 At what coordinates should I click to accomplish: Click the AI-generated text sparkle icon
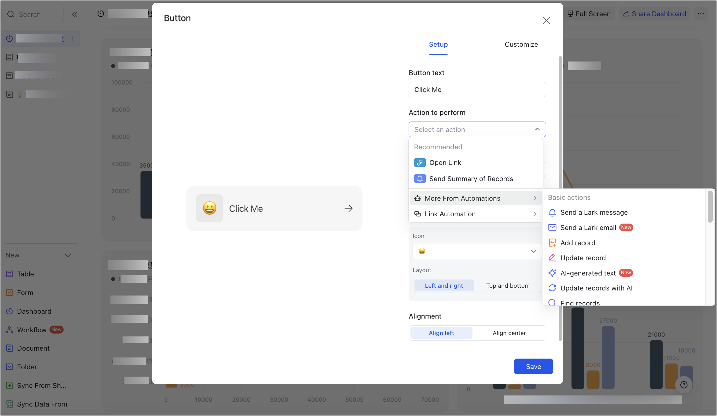click(552, 273)
